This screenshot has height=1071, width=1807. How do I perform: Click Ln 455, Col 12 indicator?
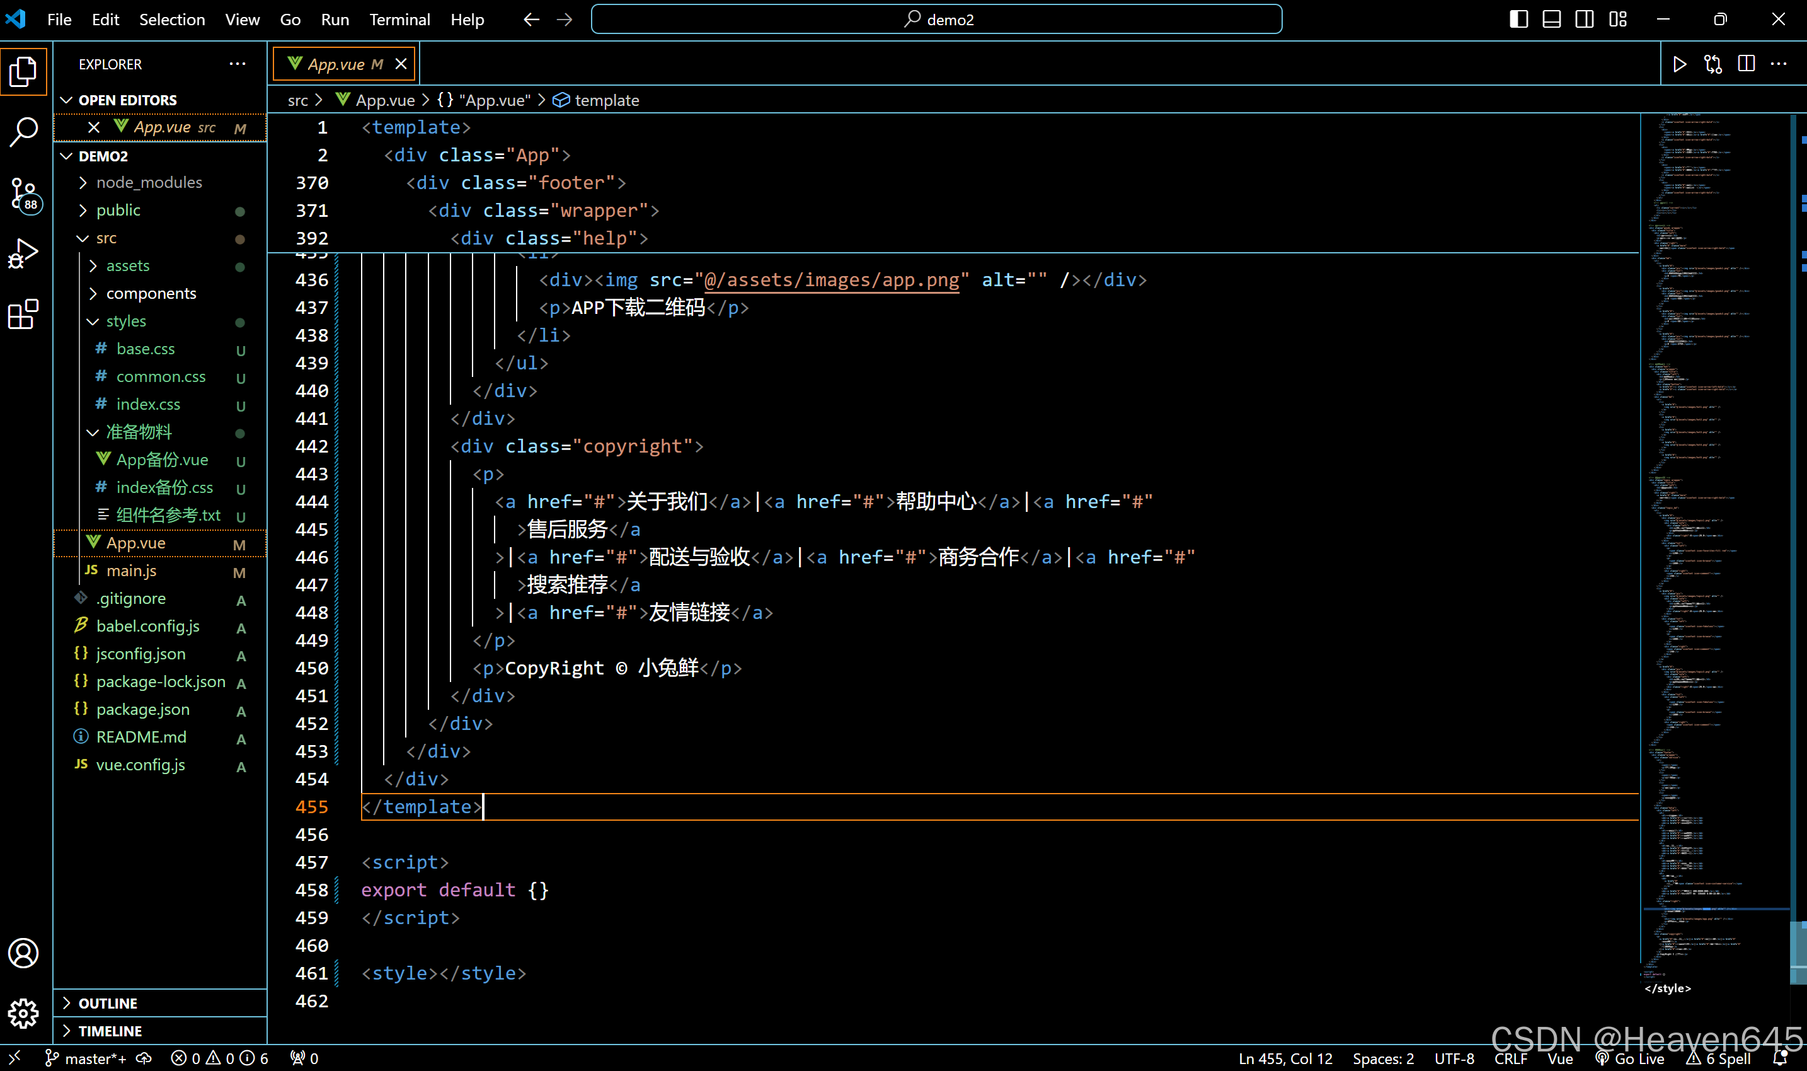pyautogui.click(x=1285, y=1058)
